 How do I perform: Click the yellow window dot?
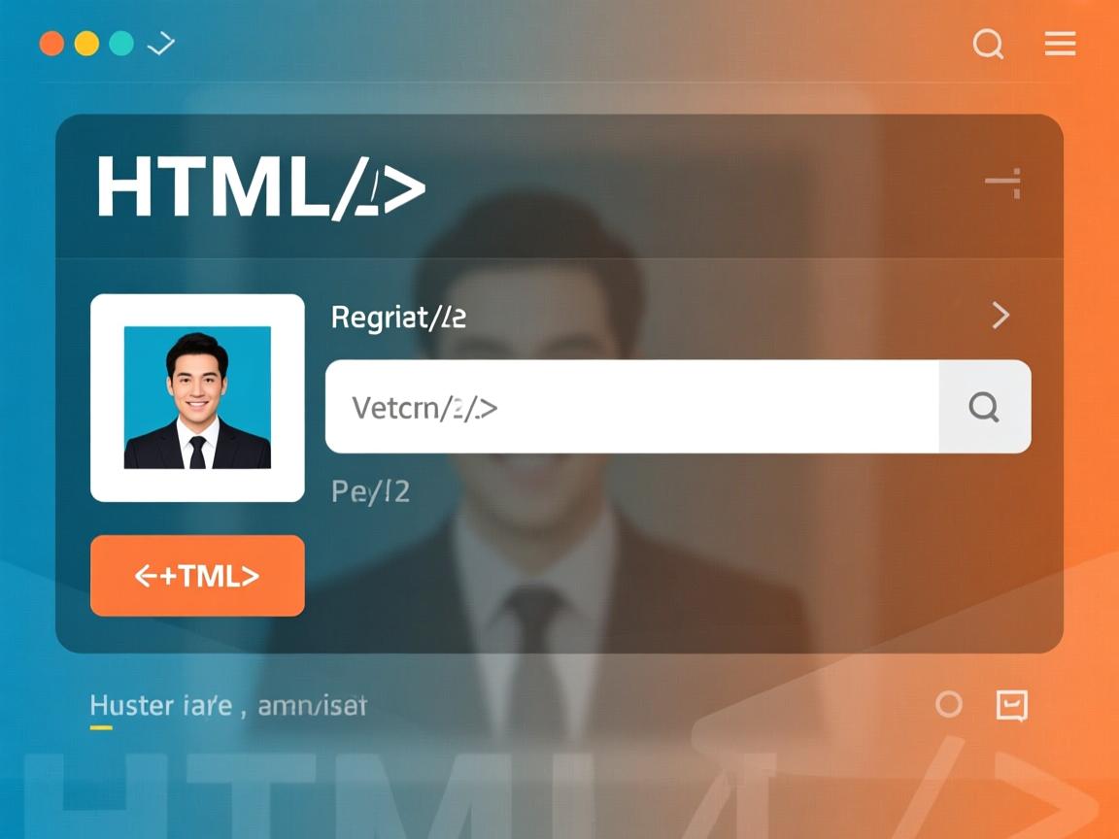coord(87,44)
